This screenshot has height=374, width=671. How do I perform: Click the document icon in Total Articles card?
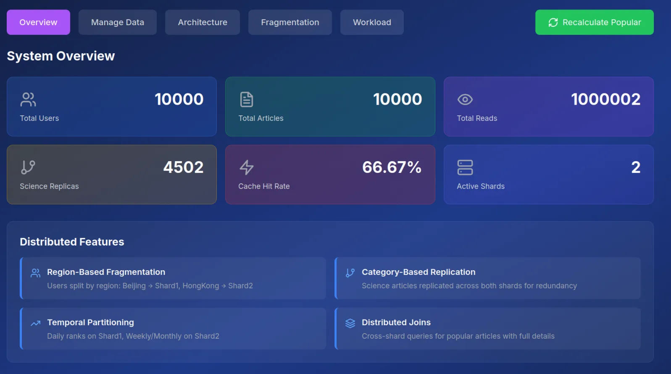click(x=247, y=99)
